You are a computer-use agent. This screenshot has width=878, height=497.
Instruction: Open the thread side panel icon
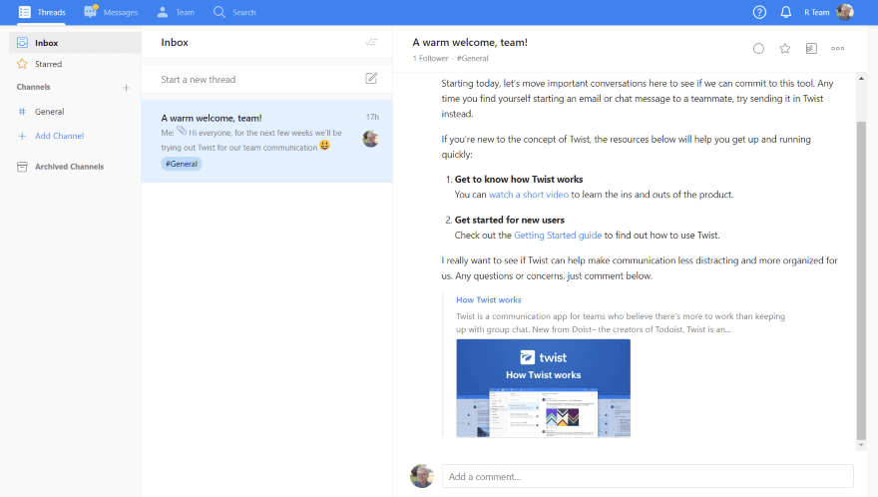[x=811, y=48]
